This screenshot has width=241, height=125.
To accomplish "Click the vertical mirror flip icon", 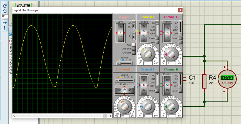I will [5, 28].
